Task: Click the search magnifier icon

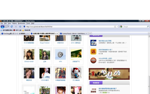Action: (148, 27)
